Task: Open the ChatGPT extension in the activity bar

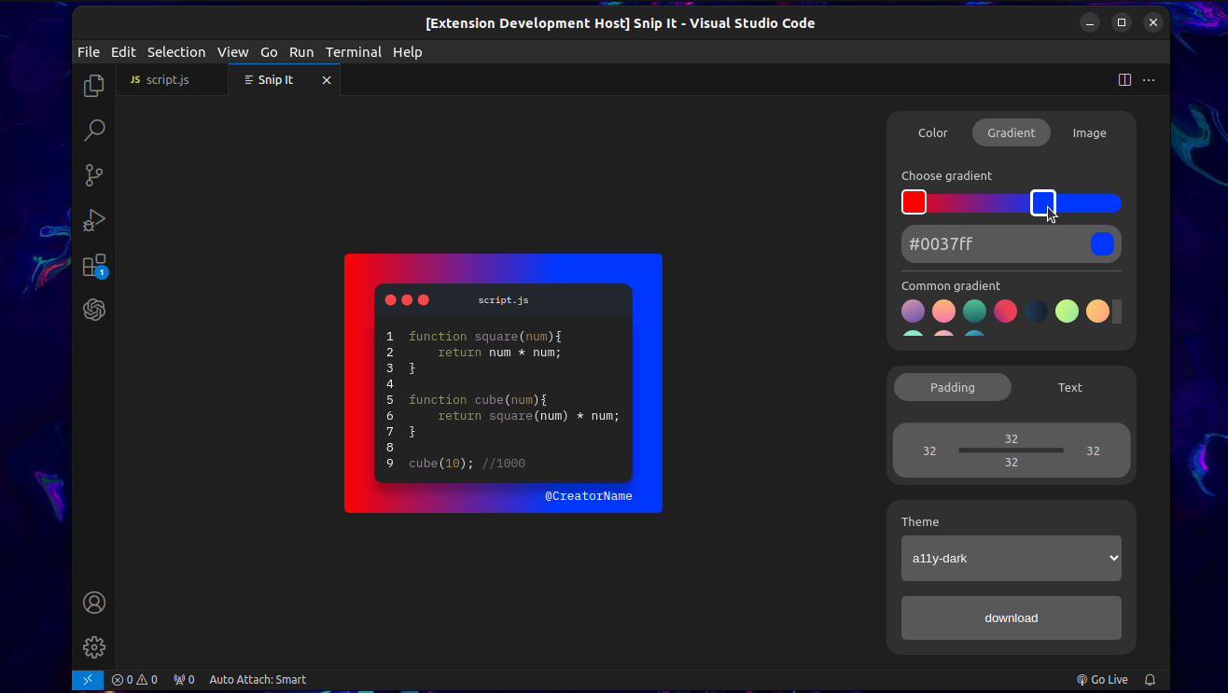Action: tap(93, 310)
